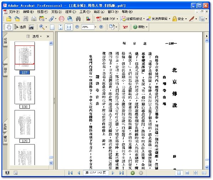Screen dimensions: 213x180
Task: Go to the previous page
Action: [x=79, y=173]
